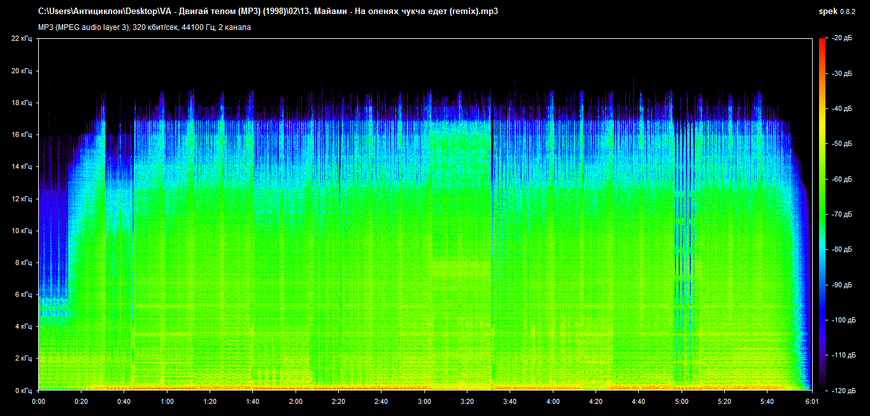Click the 5:00 time axis marker
870x416 pixels.
click(x=681, y=402)
